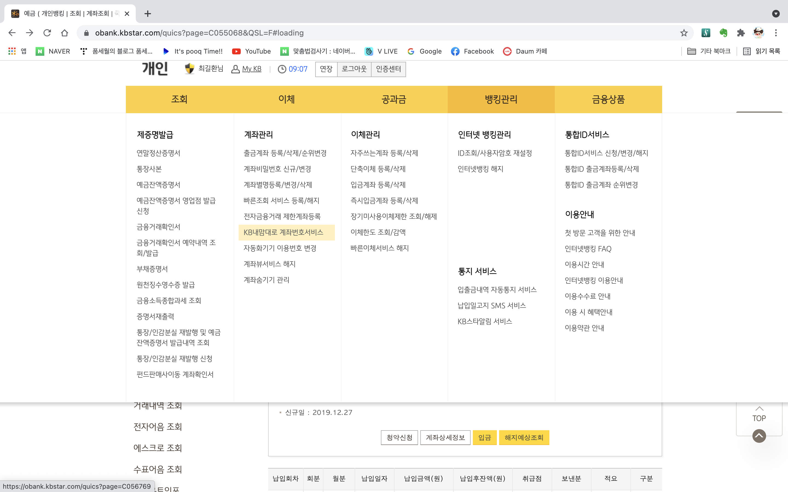The image size is (788, 492).
Task: Open the 금융상품 main menu
Action: point(608,99)
